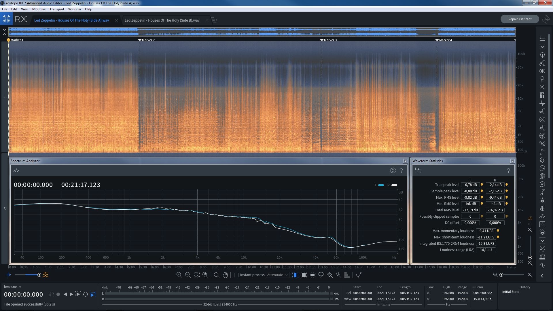
Task: Expand the lower module group chevron
Action: [542, 241]
